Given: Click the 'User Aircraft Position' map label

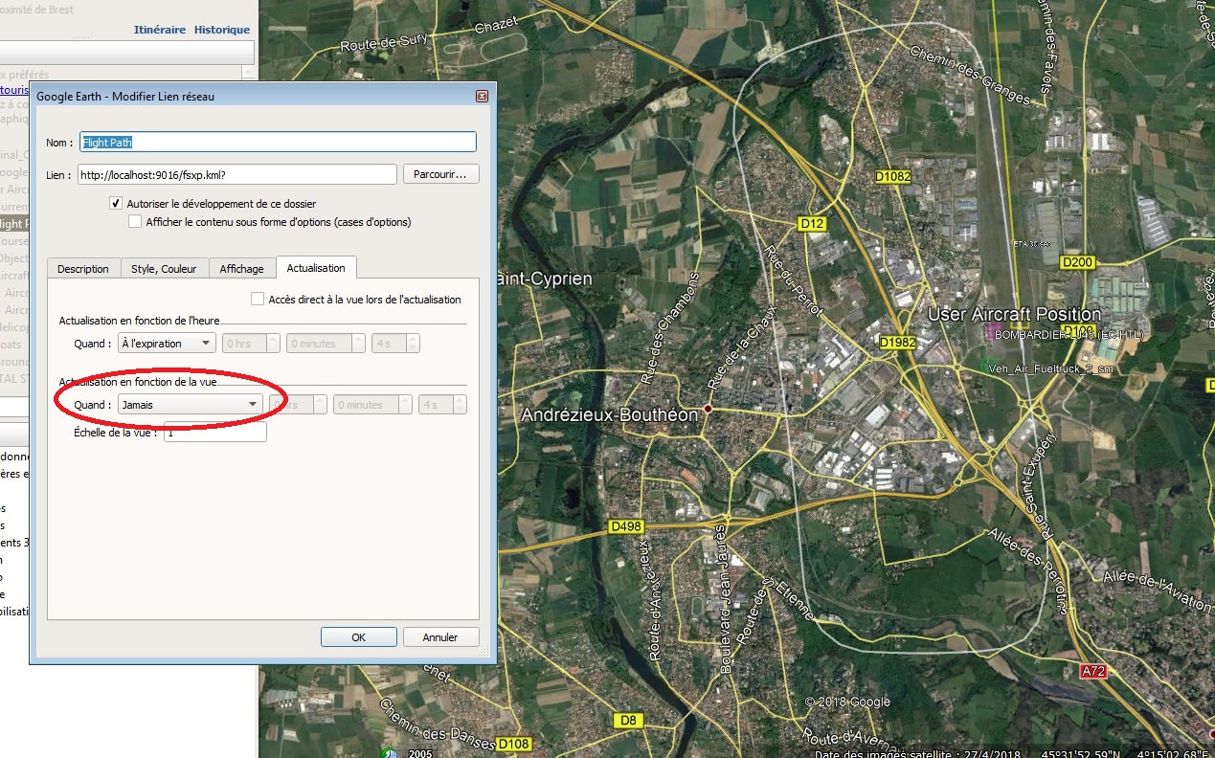Looking at the screenshot, I should pyautogui.click(x=1014, y=314).
